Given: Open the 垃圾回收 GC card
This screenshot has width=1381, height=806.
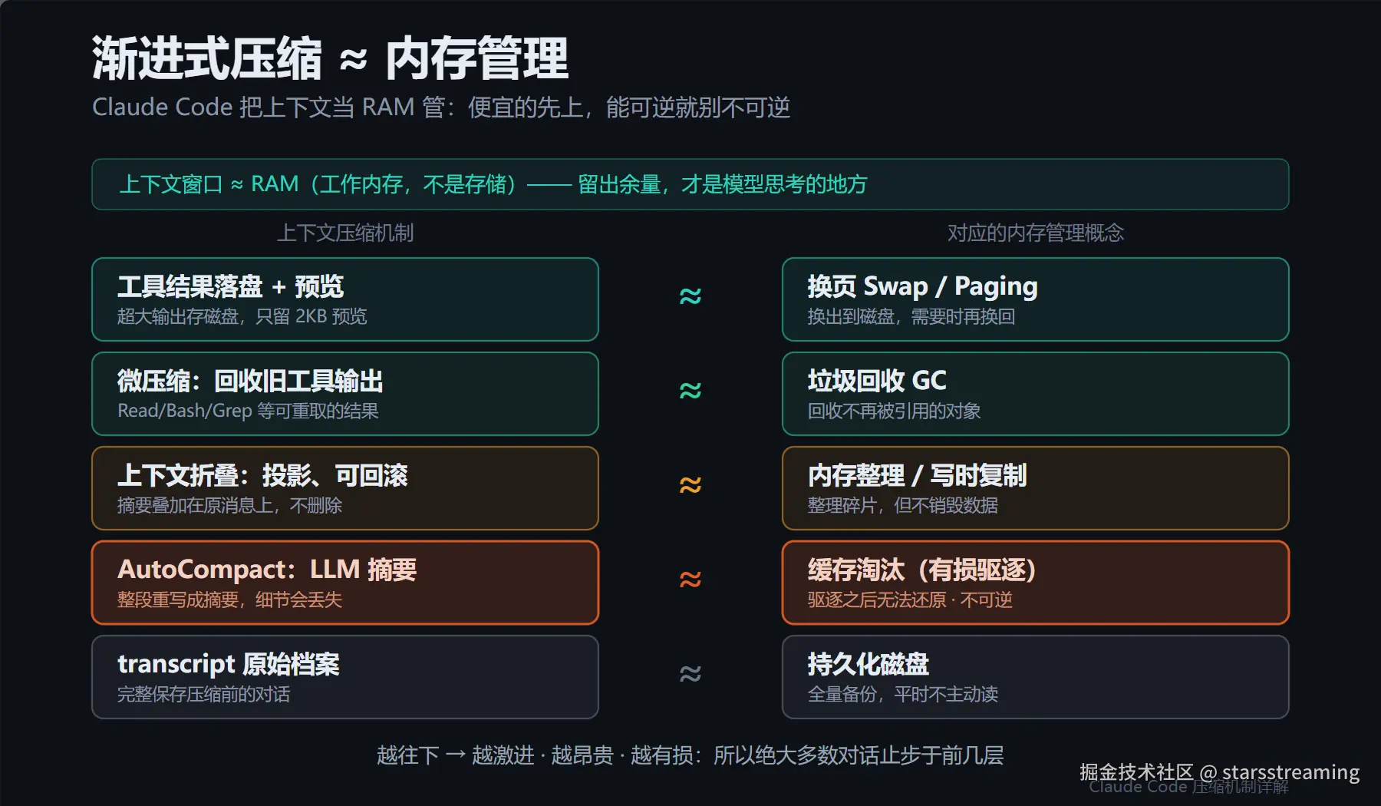Looking at the screenshot, I should (x=1036, y=394).
